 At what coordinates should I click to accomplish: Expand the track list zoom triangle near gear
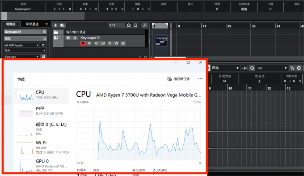pyautogui.click(x=140, y=57)
